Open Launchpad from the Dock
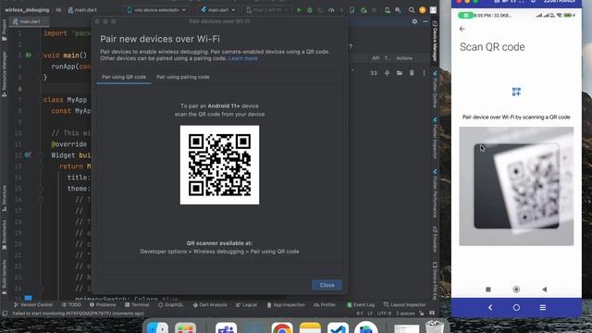This screenshot has width=592, height=333. 185,328
